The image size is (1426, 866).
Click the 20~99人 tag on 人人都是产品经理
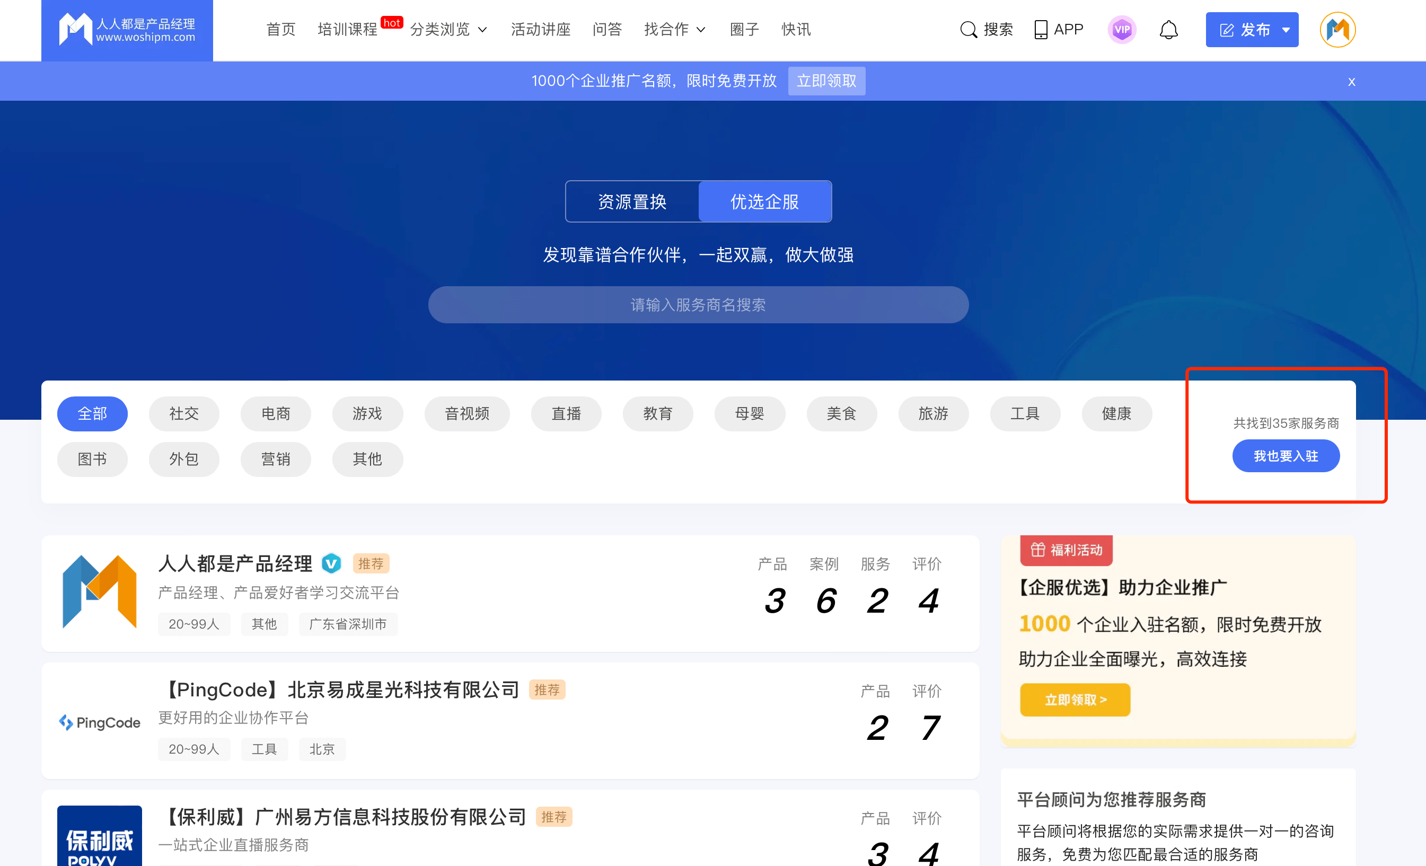click(194, 624)
